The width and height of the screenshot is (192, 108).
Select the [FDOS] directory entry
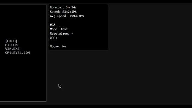[11, 41]
